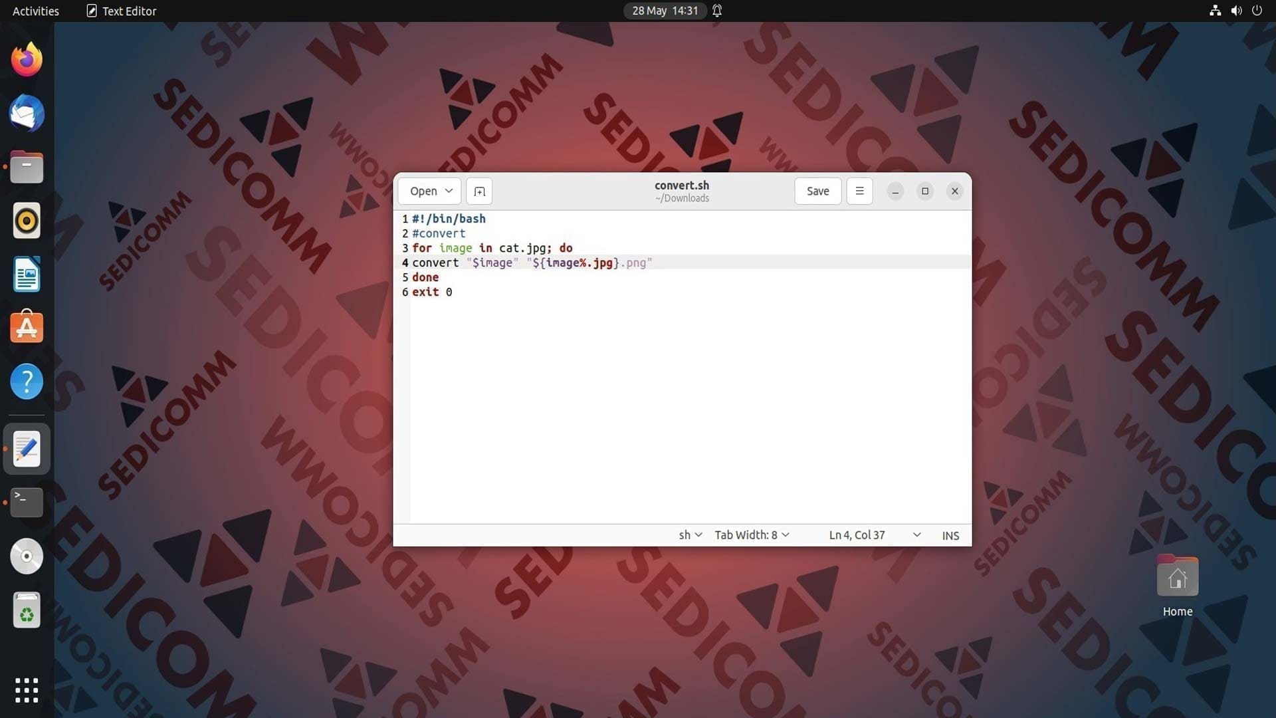Screen dimensions: 1276x718
Task: Open the Activities overview
Action: point(36,11)
